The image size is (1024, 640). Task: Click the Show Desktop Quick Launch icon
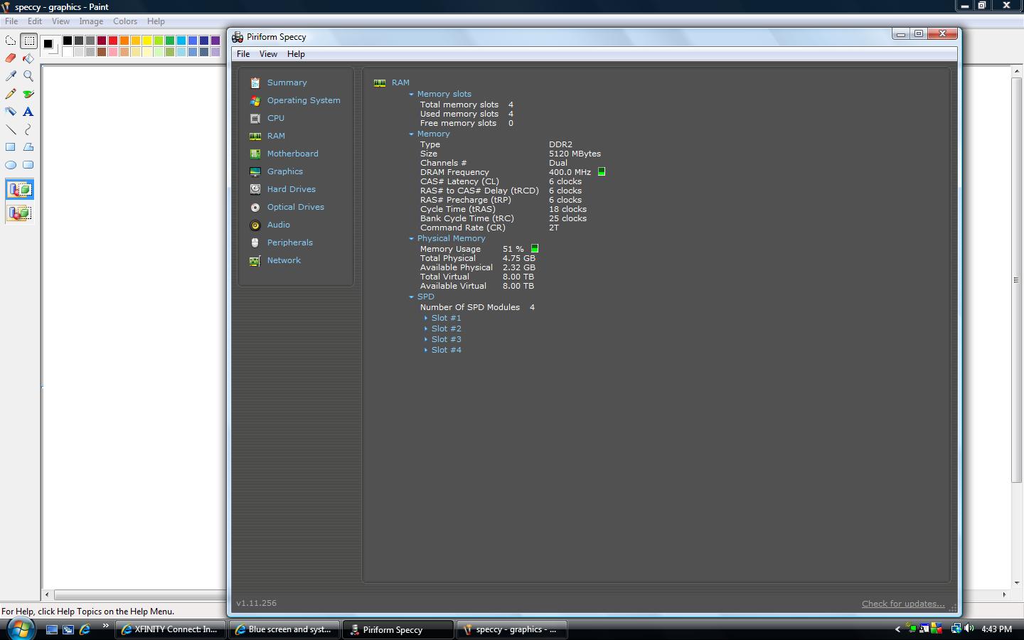(x=51, y=629)
